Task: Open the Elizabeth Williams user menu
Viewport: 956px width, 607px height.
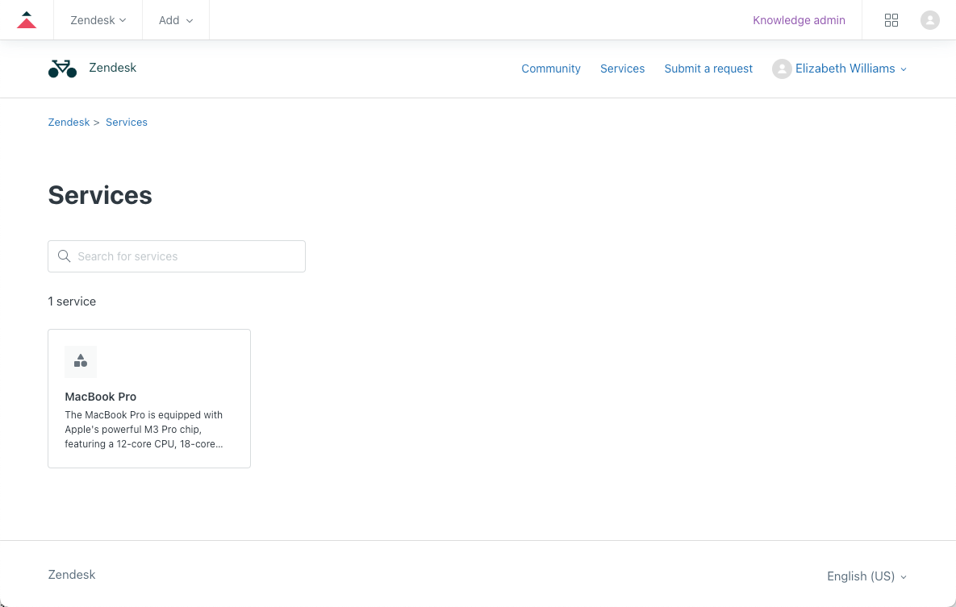Action: click(850, 69)
